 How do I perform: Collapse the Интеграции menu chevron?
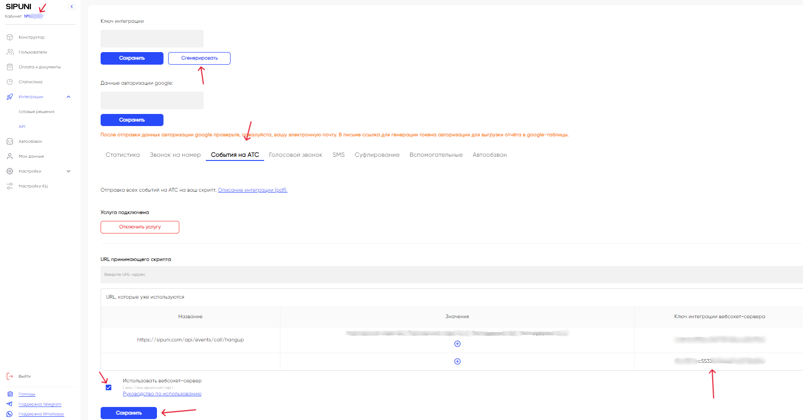68,97
